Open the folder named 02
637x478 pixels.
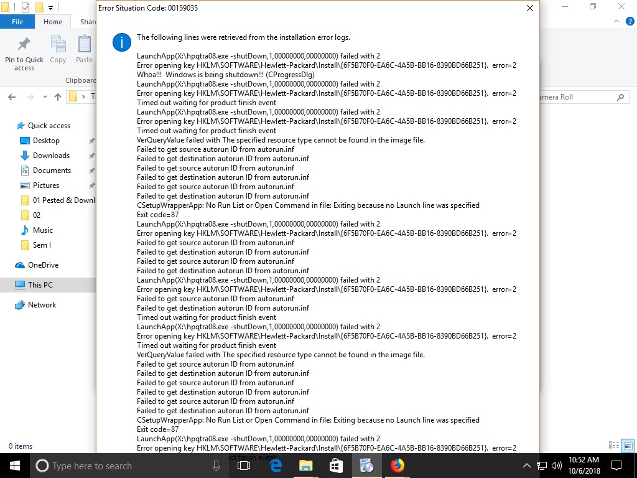click(36, 215)
